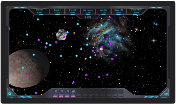Tap the cyan particle touching the large asteroid
The width and height of the screenshot is (176, 104).
click(x=67, y=32)
